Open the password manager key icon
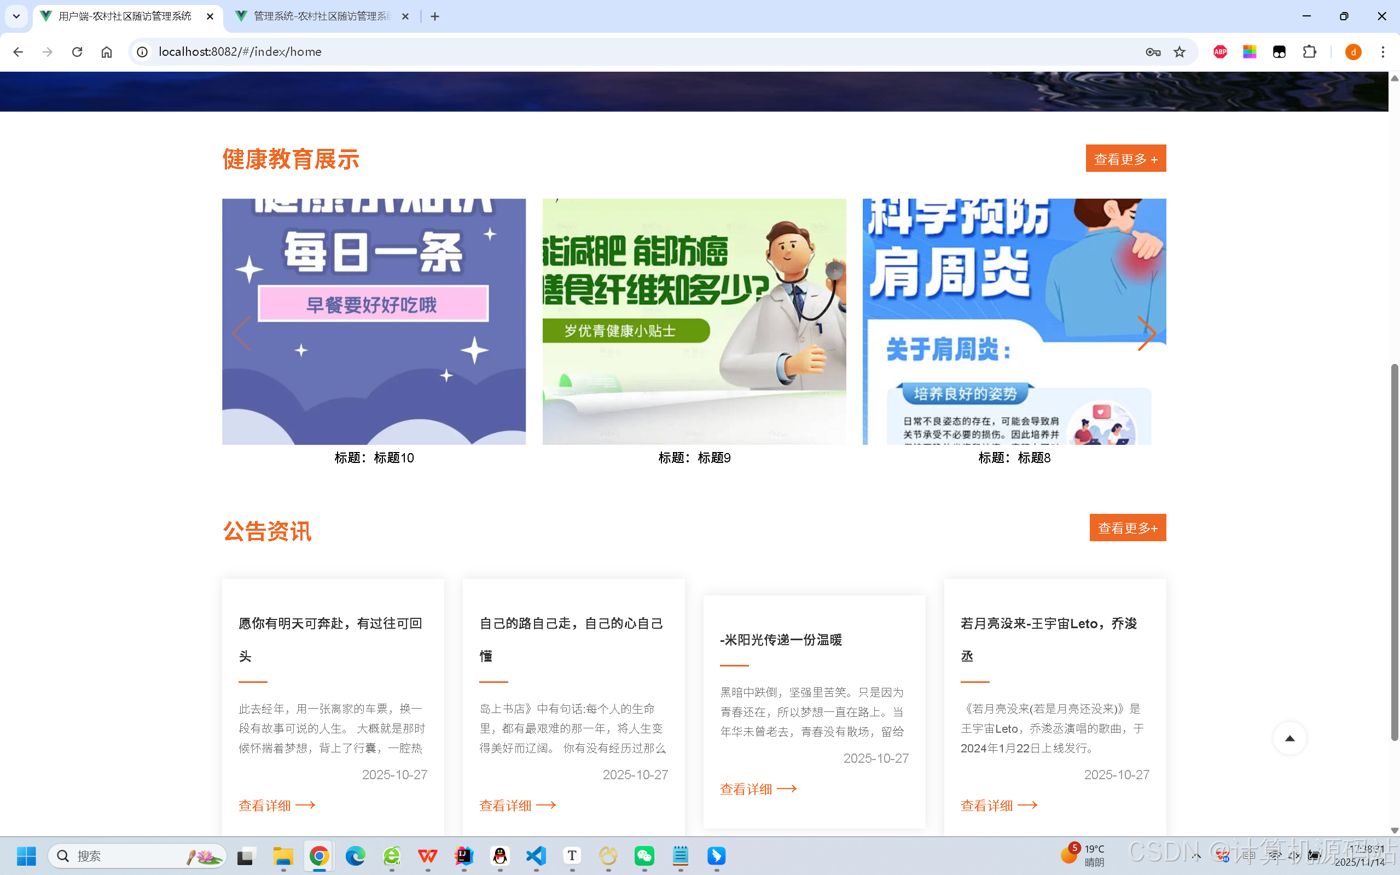 point(1152,52)
